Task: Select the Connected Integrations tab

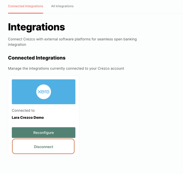Action: (26, 6)
